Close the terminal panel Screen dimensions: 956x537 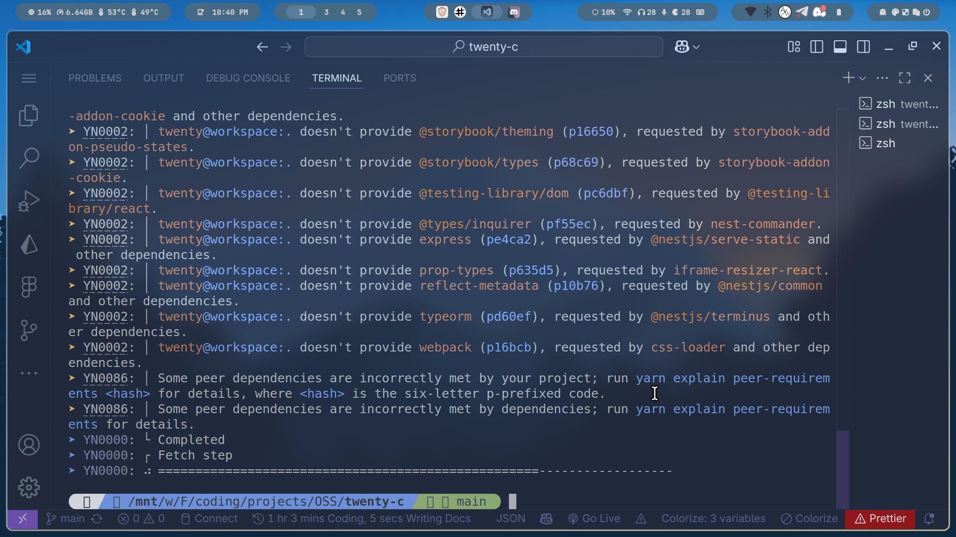point(928,78)
